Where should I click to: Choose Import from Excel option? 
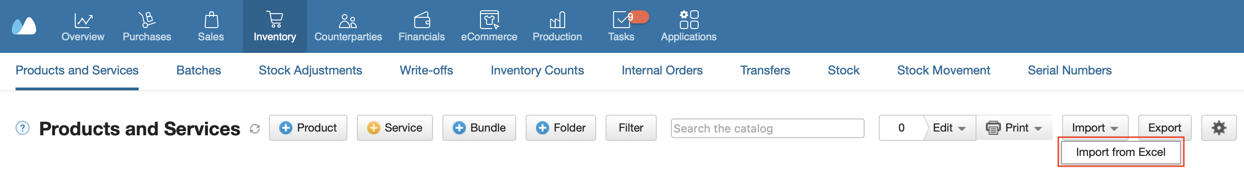(x=1120, y=152)
